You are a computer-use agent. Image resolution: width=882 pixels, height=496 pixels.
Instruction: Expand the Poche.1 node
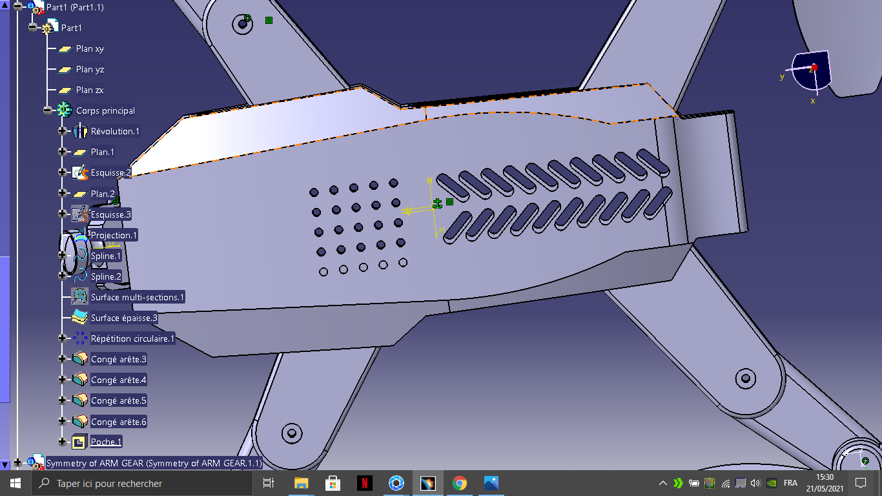click(63, 442)
